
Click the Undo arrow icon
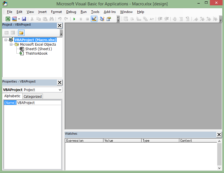[x=60, y=19]
